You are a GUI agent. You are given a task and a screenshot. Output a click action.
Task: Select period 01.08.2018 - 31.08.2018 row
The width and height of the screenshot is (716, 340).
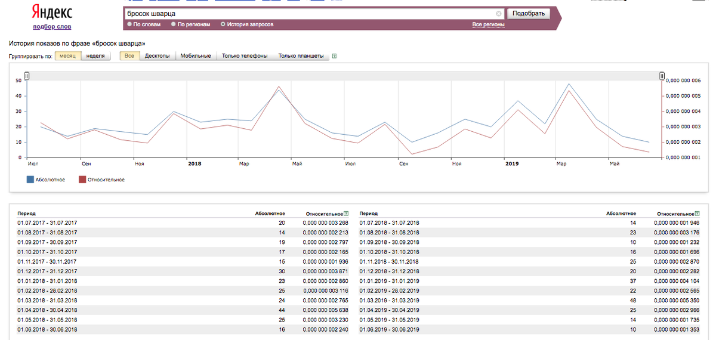pyautogui.click(x=529, y=232)
